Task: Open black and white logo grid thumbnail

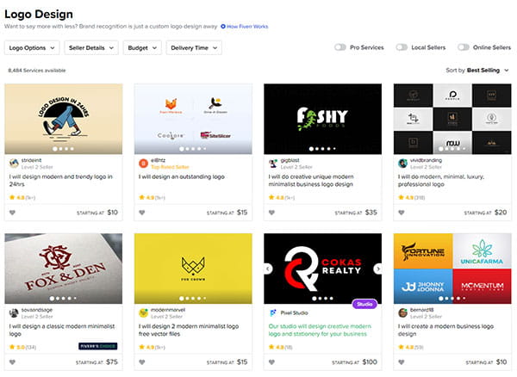Action: (x=452, y=119)
